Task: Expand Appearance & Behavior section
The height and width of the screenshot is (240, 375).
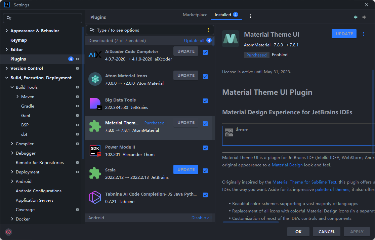Action: (7, 31)
